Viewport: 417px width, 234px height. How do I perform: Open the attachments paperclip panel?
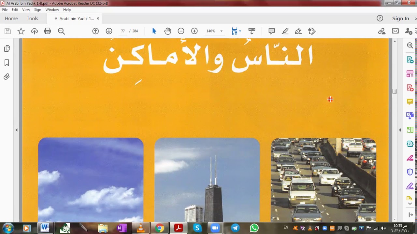7,77
